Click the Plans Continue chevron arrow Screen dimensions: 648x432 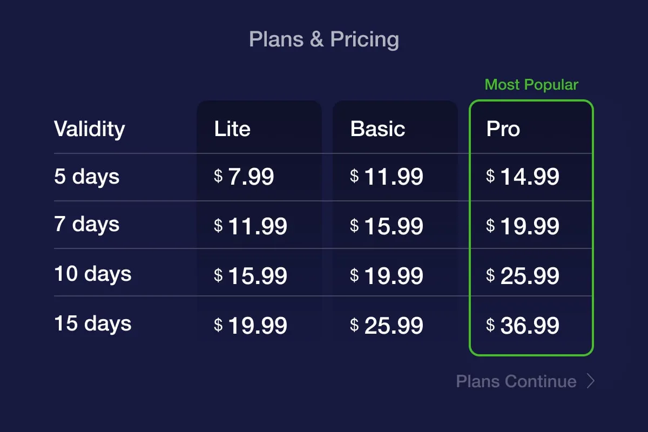click(591, 381)
